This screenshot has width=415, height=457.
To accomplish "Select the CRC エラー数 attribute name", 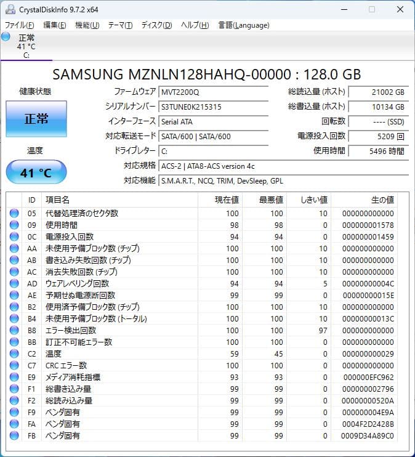I will (66, 365).
